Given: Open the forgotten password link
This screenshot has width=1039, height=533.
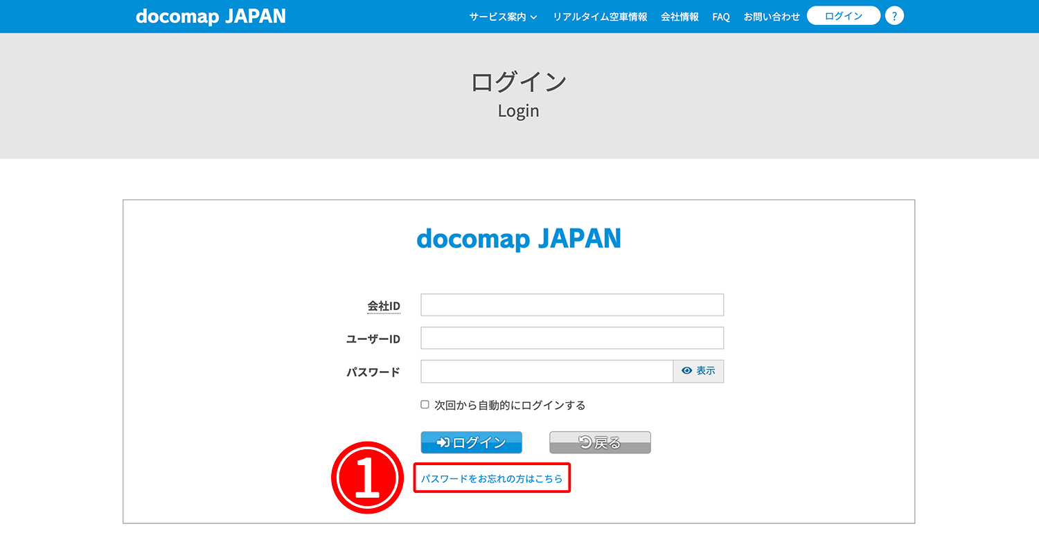Looking at the screenshot, I should coord(492,478).
